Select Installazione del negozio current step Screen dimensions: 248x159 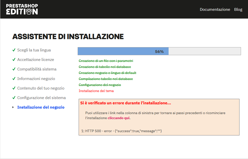[x=41, y=107]
